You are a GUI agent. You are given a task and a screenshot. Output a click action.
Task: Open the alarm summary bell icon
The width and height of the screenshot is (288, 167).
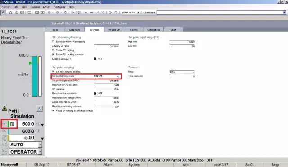[10, 13]
